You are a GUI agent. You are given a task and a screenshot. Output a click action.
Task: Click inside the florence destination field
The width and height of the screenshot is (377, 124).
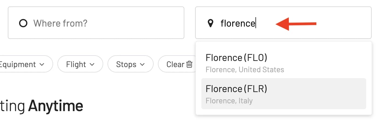[283, 23]
